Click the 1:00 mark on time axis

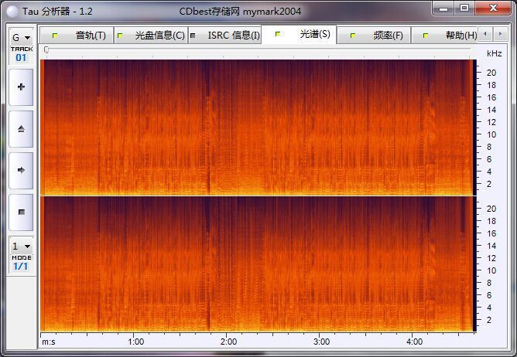135,342
